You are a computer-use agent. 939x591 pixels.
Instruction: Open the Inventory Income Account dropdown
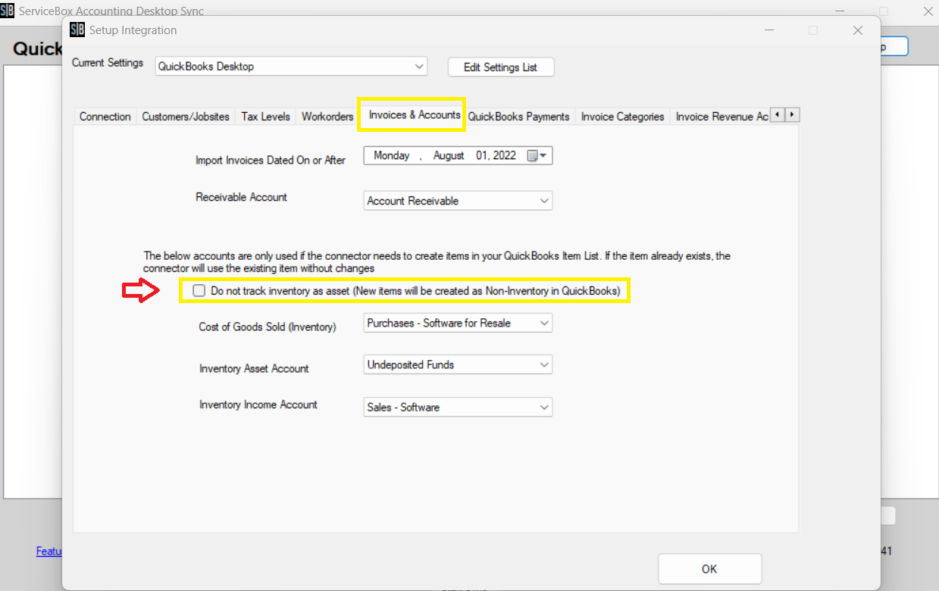coord(458,407)
